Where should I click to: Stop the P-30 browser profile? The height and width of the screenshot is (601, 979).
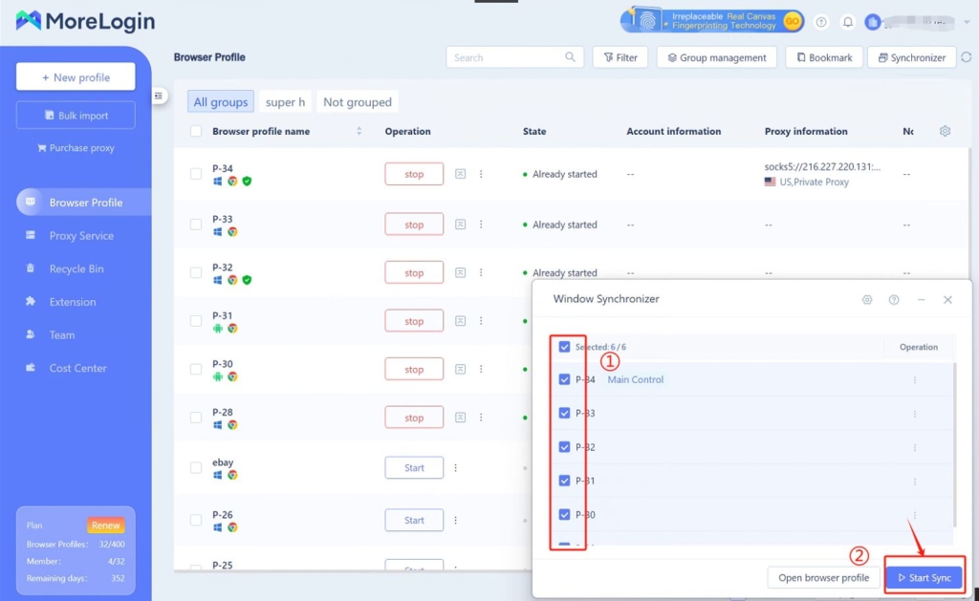click(414, 370)
